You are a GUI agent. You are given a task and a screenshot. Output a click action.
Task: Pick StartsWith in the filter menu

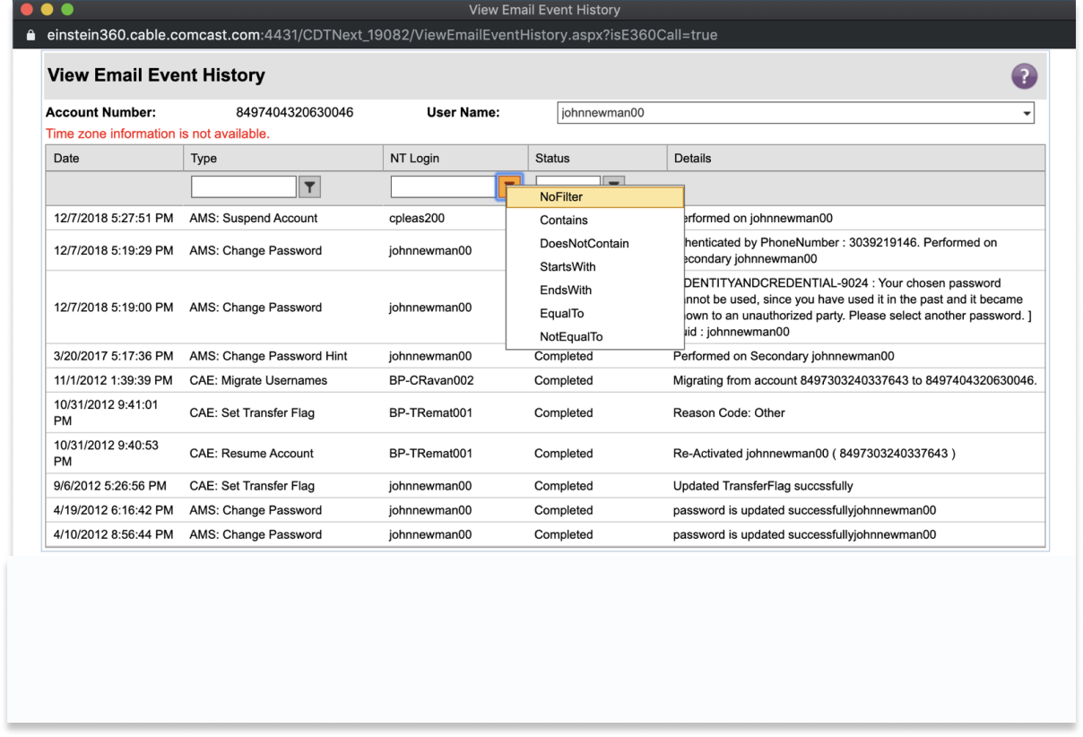[567, 266]
